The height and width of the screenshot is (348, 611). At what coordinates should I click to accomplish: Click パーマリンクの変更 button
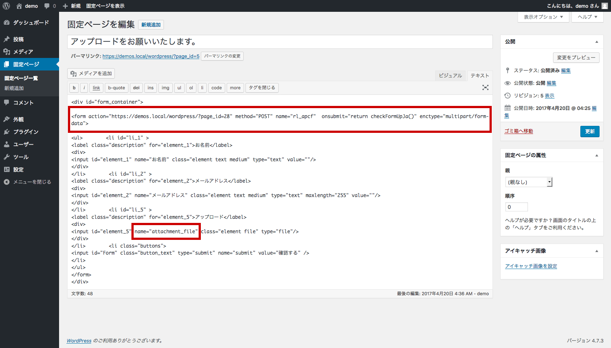[222, 56]
